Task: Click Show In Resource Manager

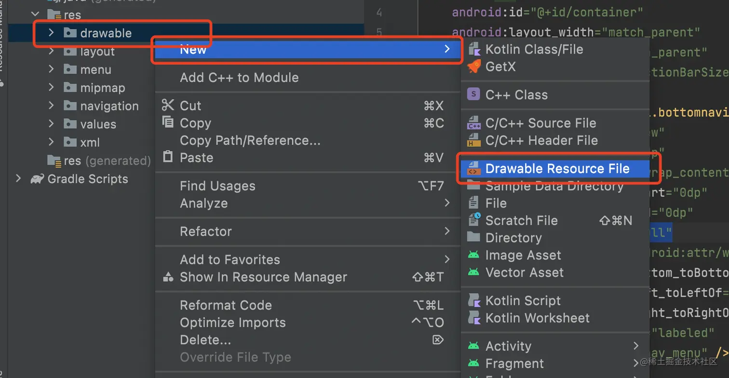Action: [x=263, y=277]
